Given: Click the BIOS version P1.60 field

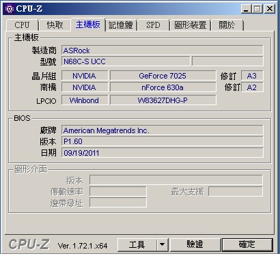Looking at the screenshot, I should 163,141.
